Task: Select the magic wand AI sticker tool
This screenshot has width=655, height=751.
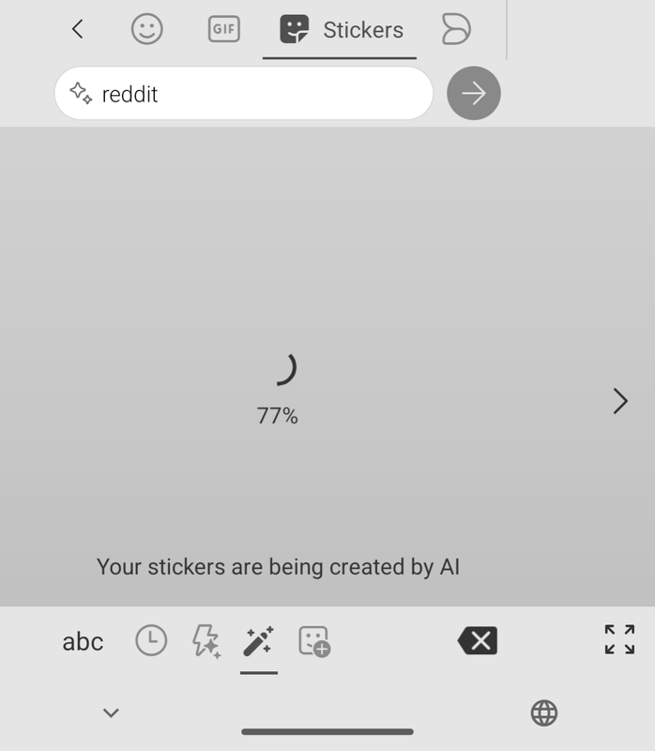Action: point(259,641)
